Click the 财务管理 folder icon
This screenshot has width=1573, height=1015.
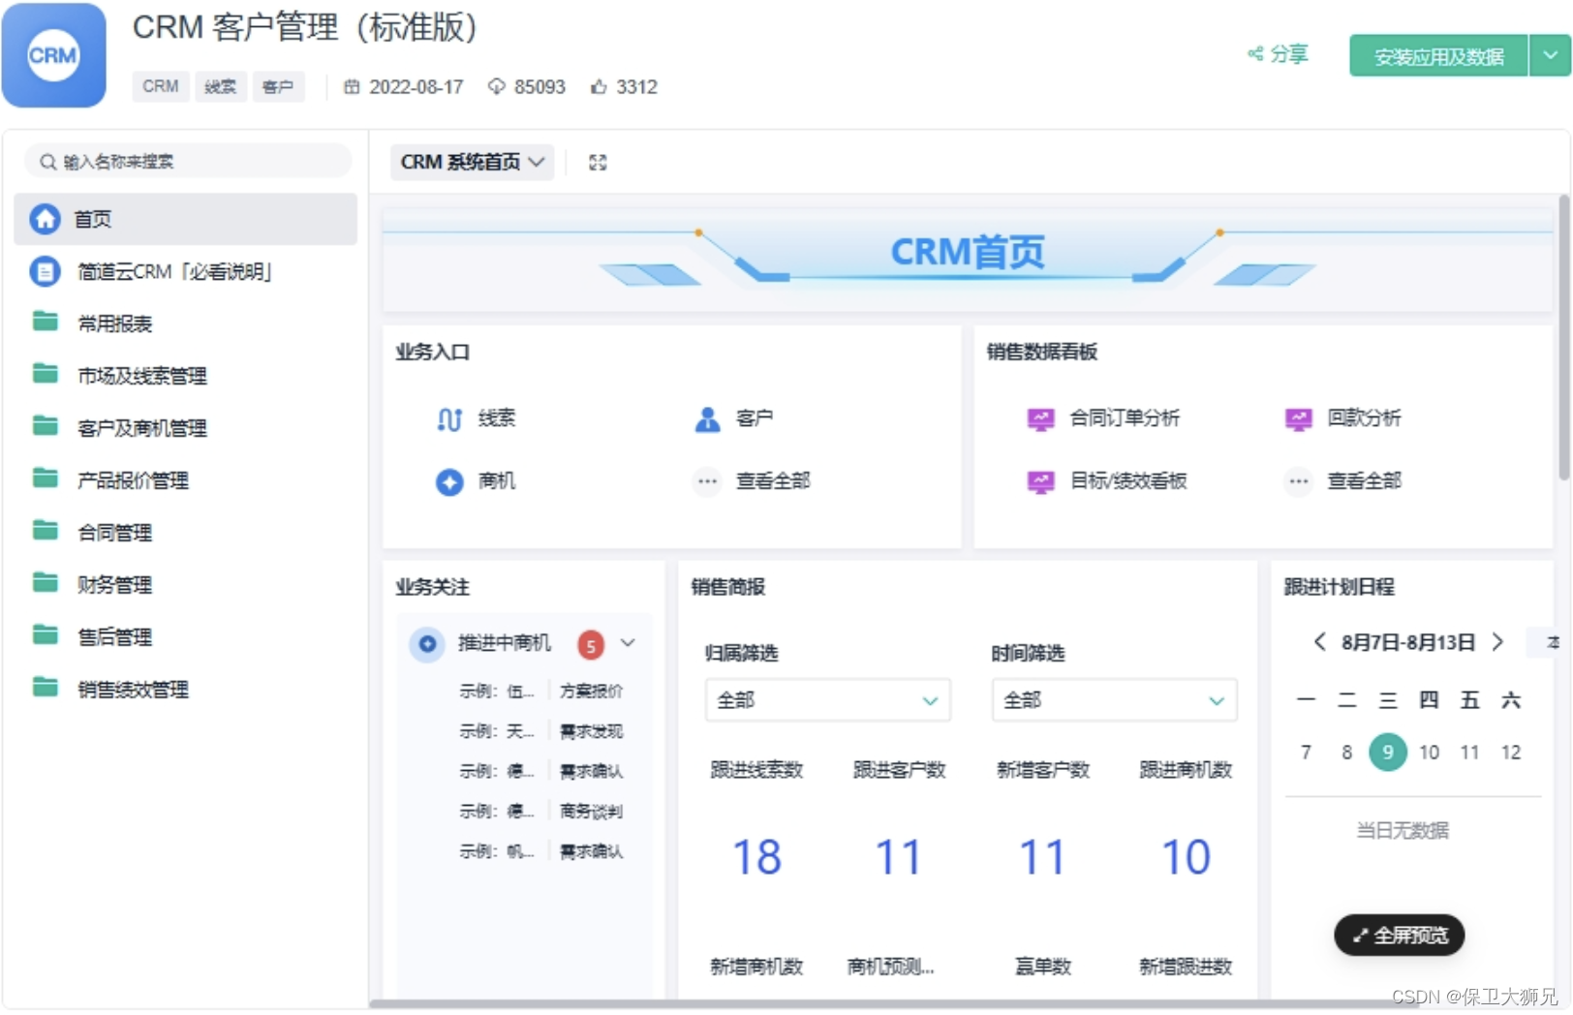click(45, 583)
